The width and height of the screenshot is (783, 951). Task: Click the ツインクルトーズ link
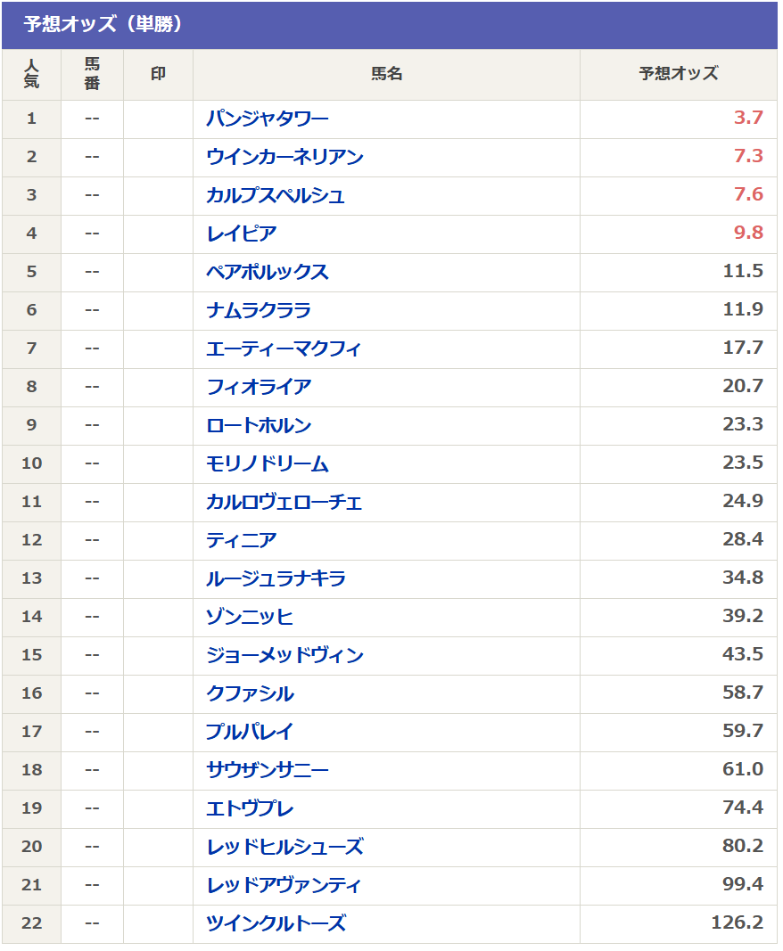276,923
